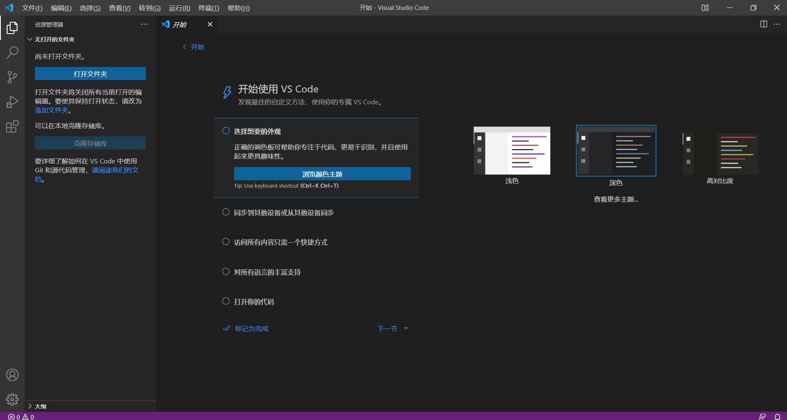This screenshot has height=420, width=787.
Task: Close the 开始 tab
Action: 210,24
